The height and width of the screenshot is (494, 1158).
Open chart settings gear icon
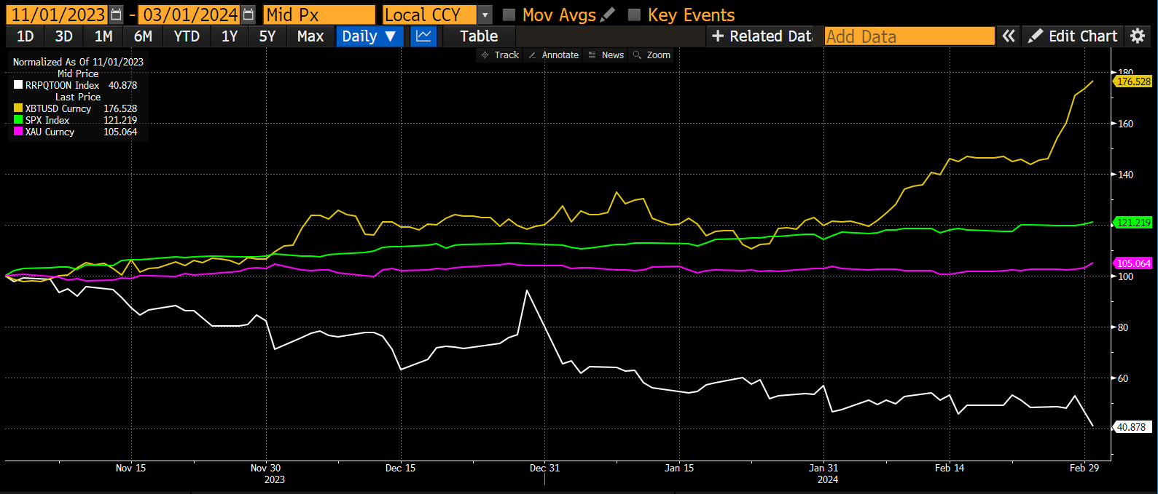pos(1137,36)
